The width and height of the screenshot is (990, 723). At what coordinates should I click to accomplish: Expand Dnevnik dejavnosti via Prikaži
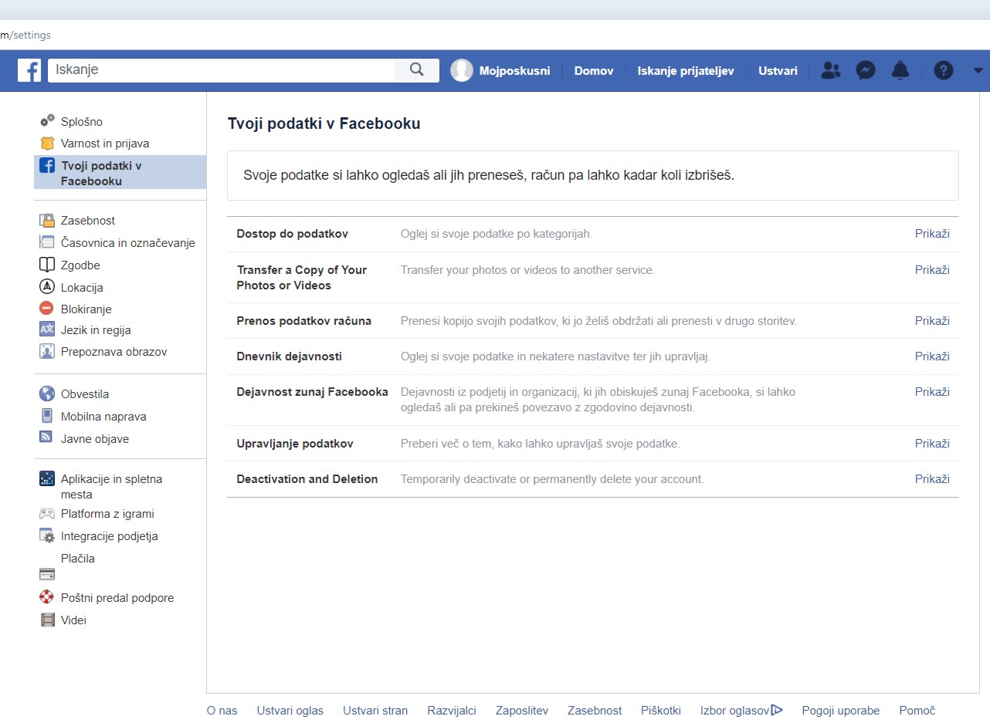(x=931, y=356)
